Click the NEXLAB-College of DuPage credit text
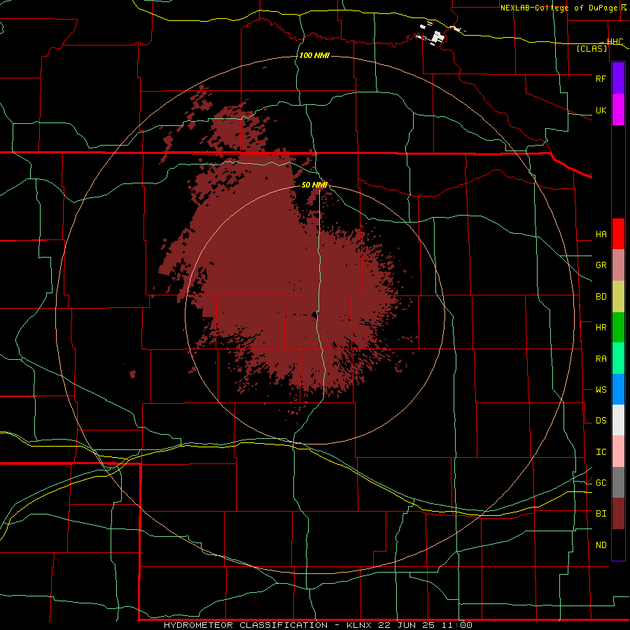 [x=560, y=8]
